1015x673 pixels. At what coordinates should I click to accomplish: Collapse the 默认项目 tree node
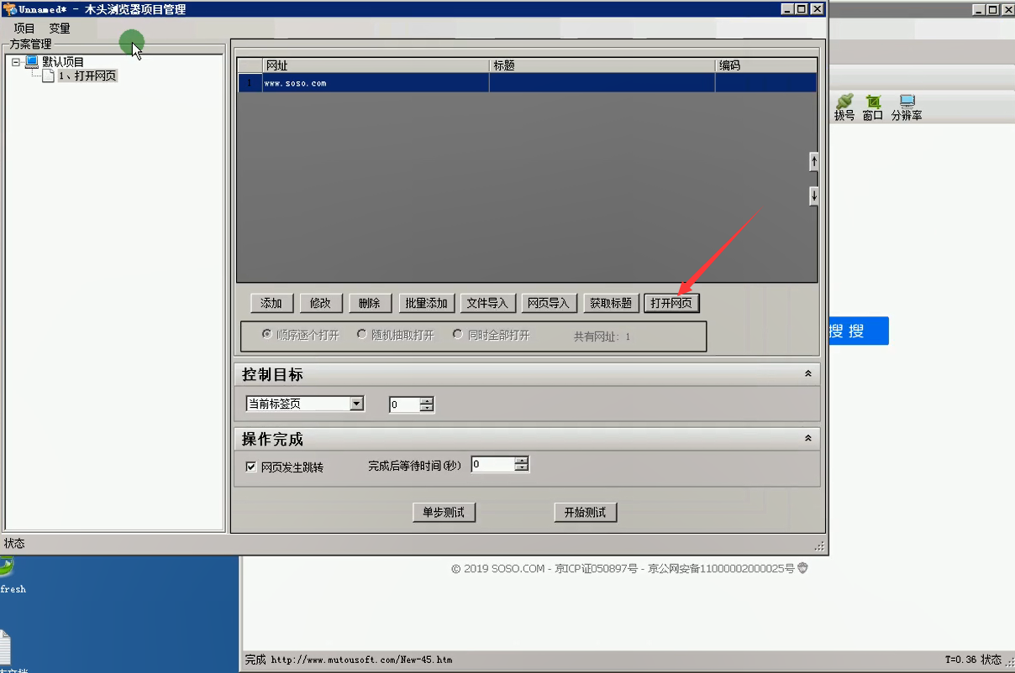coord(16,62)
